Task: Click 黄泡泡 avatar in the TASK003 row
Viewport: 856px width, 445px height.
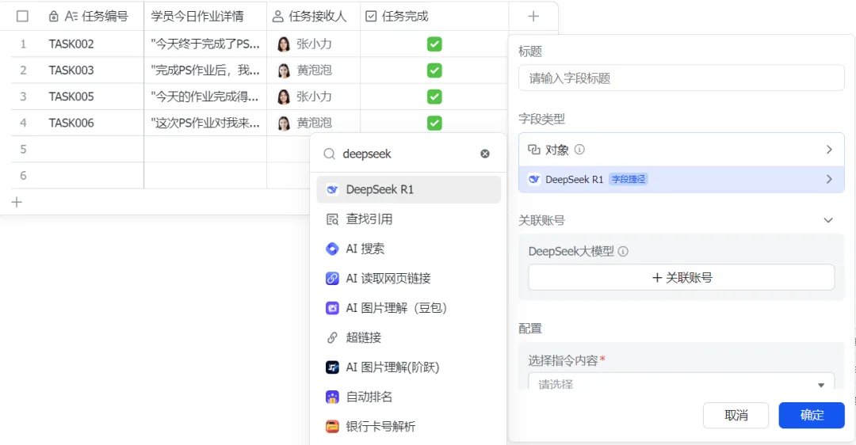Action: coord(283,70)
